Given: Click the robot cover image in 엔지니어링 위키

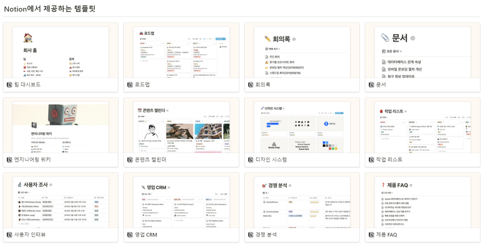Looking at the screenshot, I should pos(60,116).
